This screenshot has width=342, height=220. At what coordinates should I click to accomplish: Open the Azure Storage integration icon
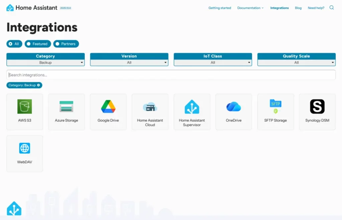click(x=66, y=107)
